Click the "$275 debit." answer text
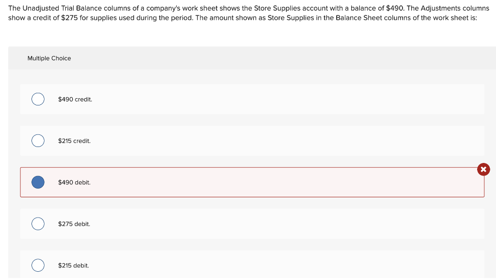 click(x=74, y=224)
